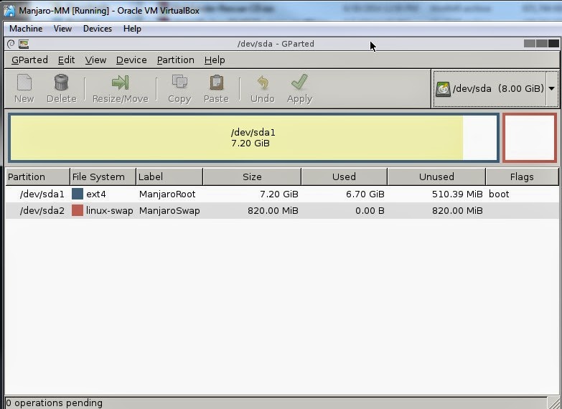
Task: Click the Delete trash can icon
Action: [x=61, y=82]
